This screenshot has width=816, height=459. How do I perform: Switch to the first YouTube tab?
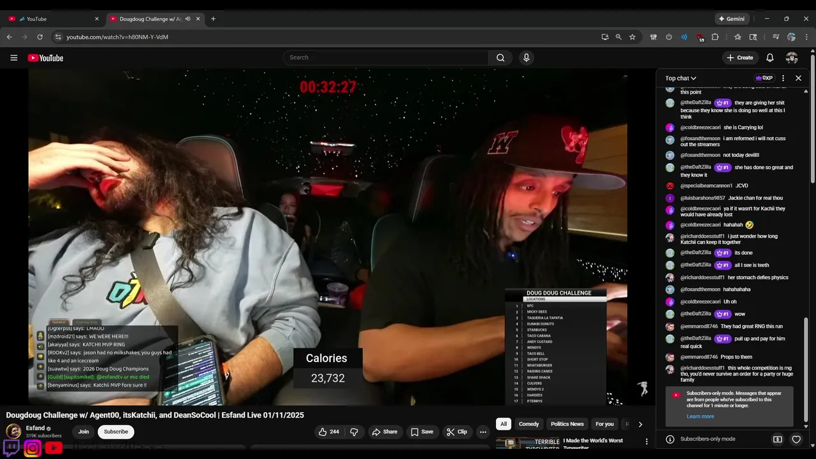[54, 19]
